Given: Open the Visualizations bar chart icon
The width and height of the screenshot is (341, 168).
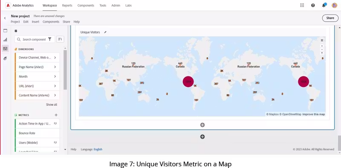Looking at the screenshot, I should pos(5,40).
